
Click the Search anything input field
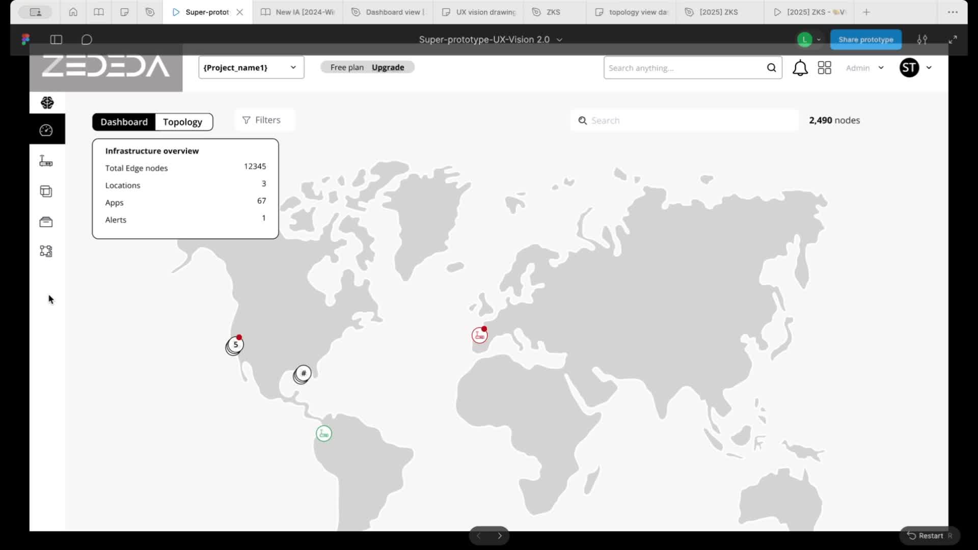tap(683, 68)
